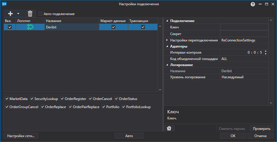277x142 pixels.
Task: Click the Ключ input field
Action: point(244,27)
